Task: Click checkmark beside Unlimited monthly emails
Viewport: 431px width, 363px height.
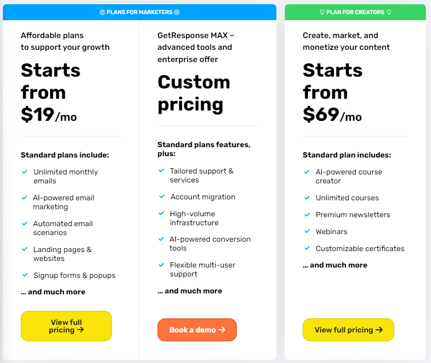Action: pyautogui.click(x=25, y=172)
